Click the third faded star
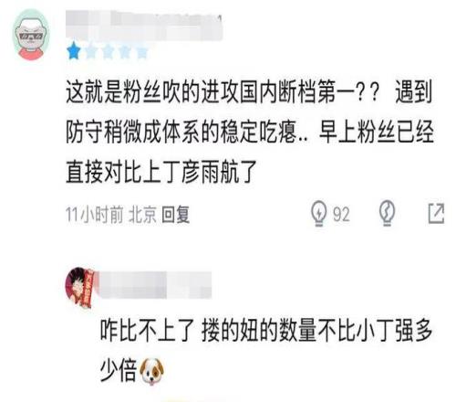This screenshot has height=402, width=456. coord(108,52)
